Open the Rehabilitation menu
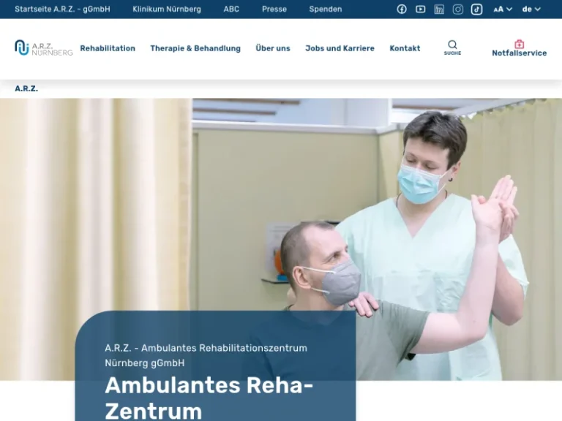 (x=108, y=48)
